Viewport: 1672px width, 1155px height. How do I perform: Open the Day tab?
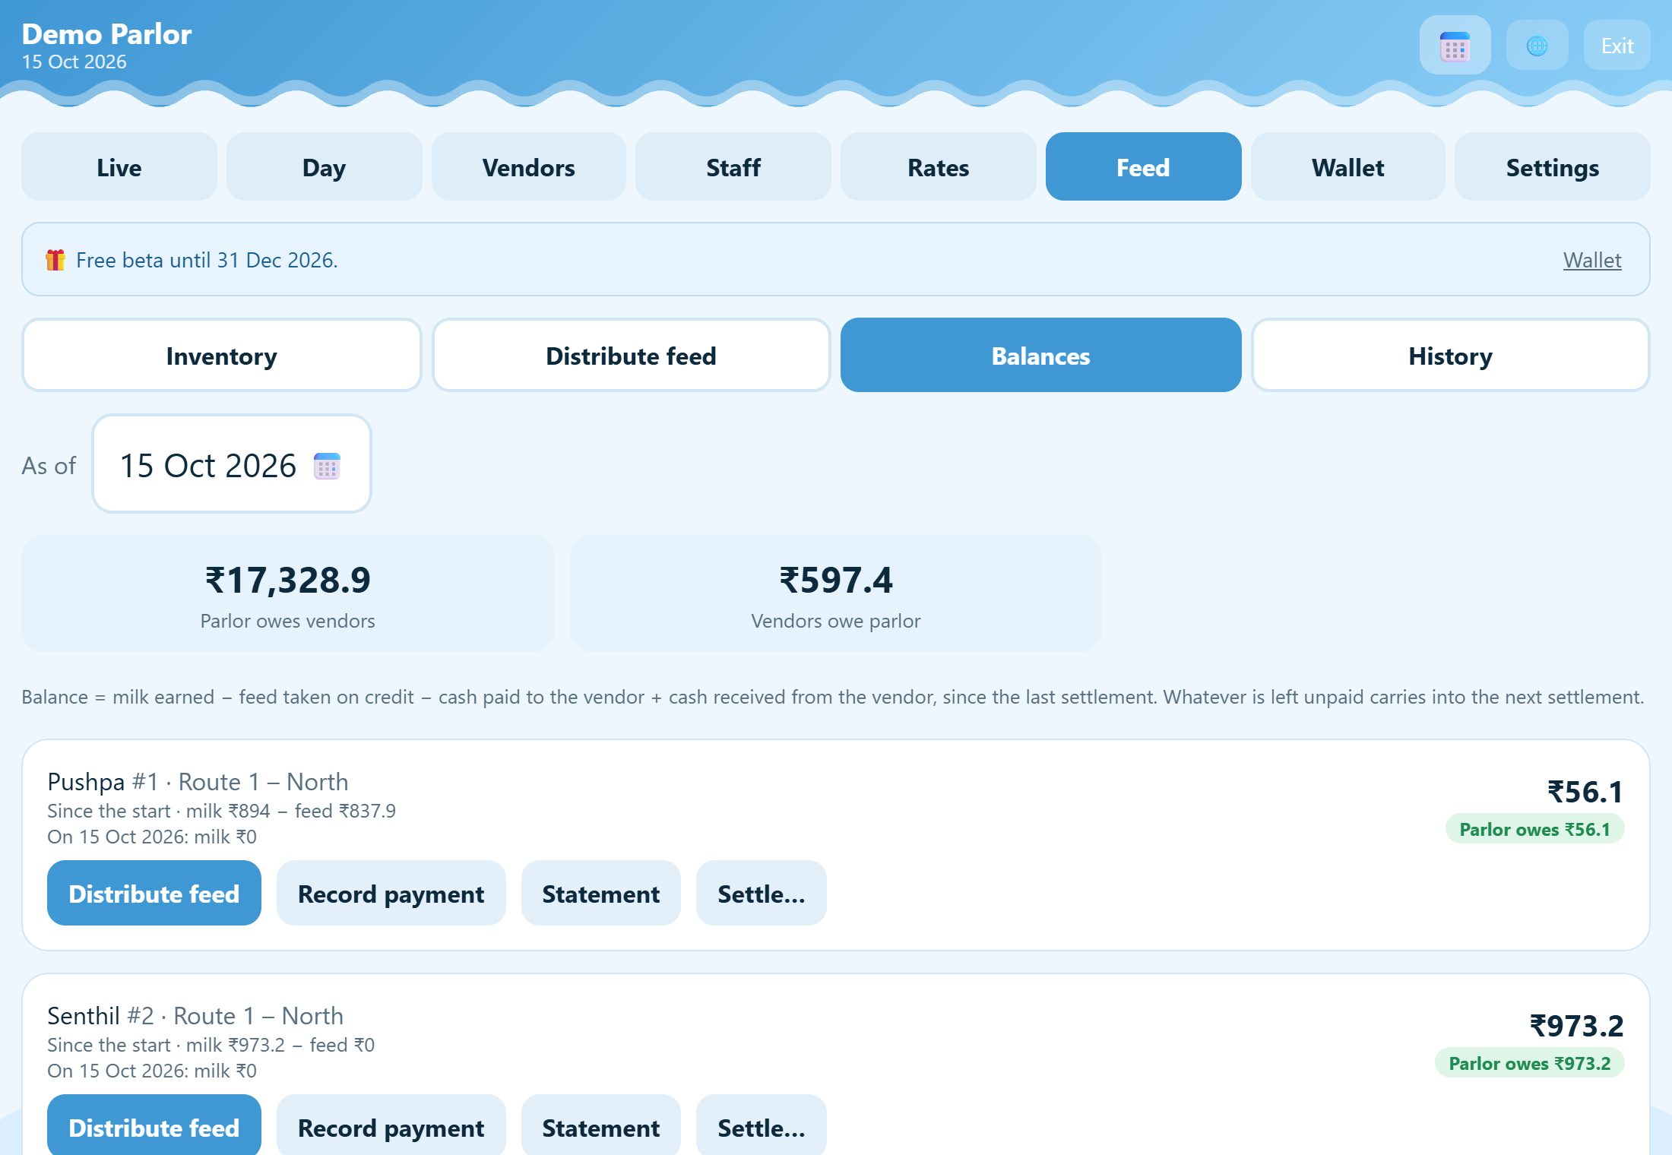click(324, 167)
